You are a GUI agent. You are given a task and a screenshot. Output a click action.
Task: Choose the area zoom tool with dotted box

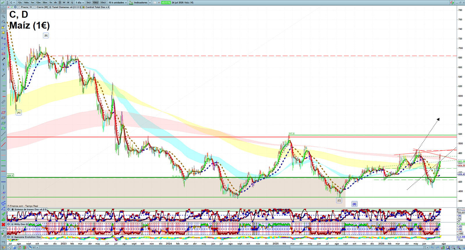tap(3, 22)
